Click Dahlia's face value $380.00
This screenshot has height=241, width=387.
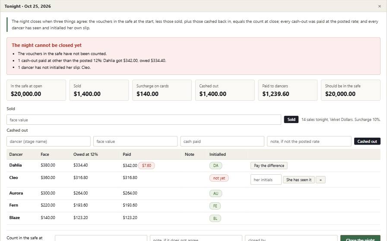click(48, 165)
